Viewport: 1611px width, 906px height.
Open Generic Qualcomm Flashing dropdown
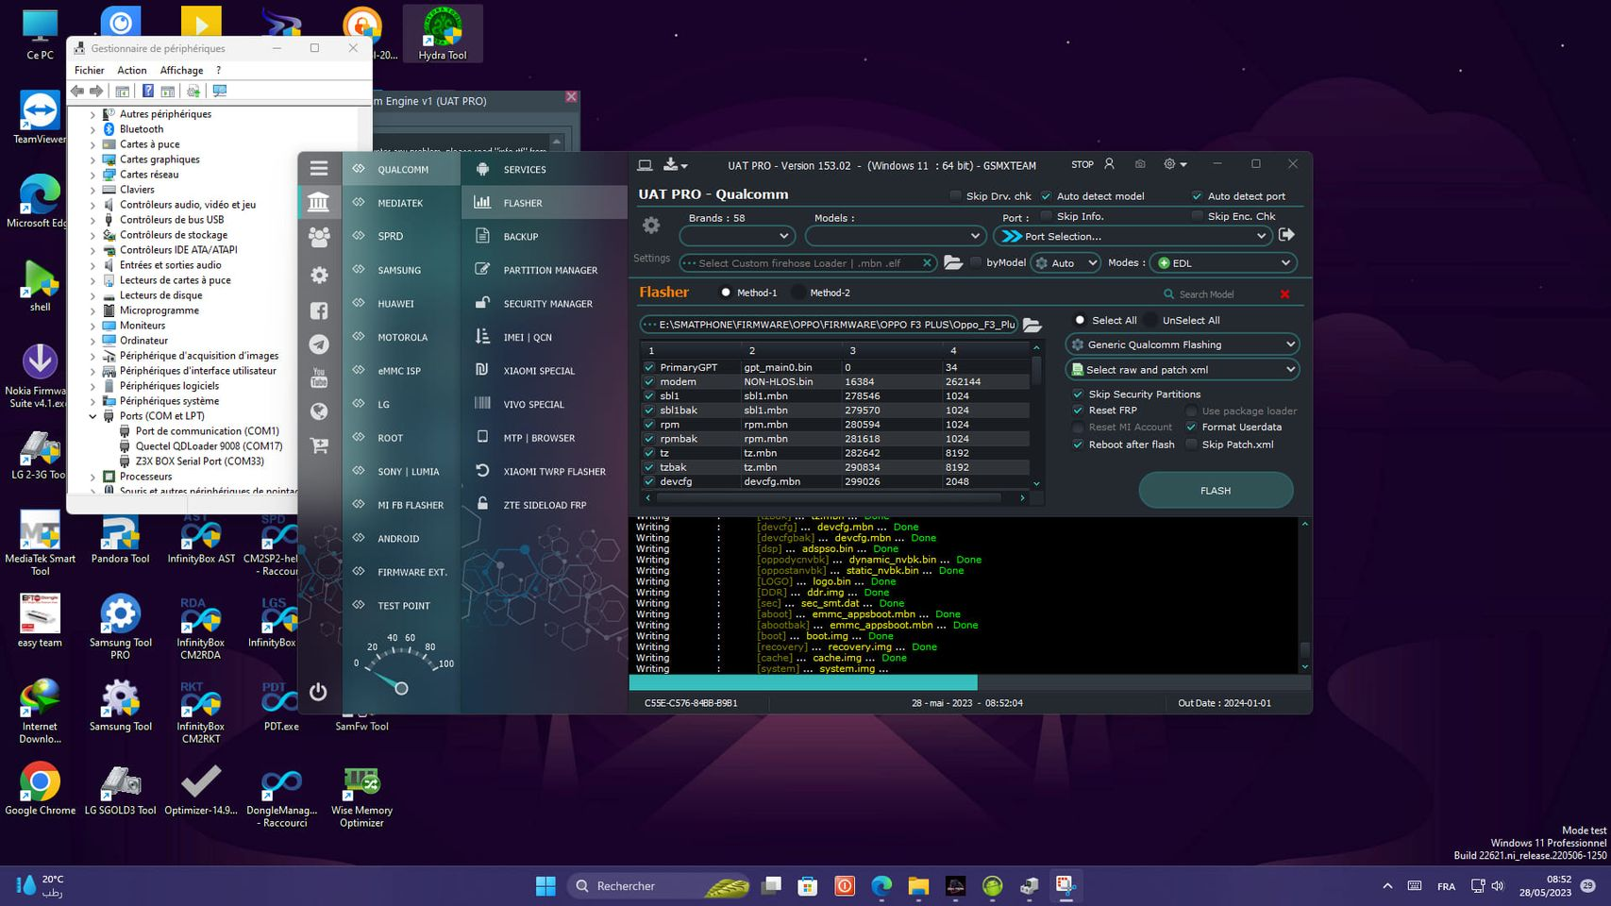click(1182, 344)
